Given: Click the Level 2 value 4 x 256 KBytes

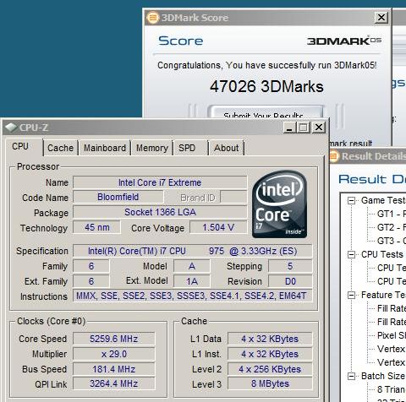Looking at the screenshot, I should 270,369.
